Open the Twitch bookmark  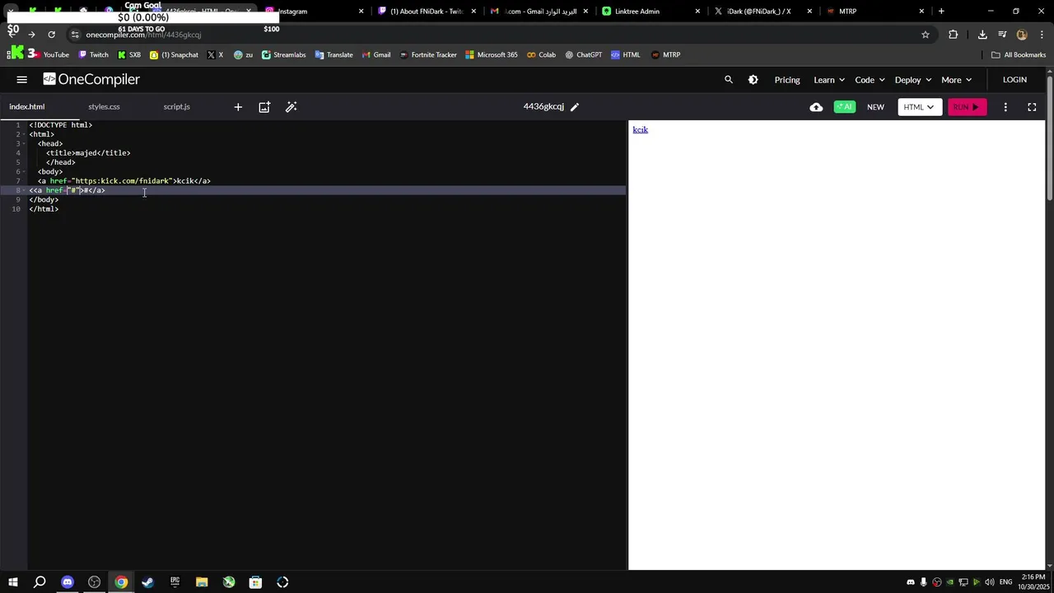point(93,55)
